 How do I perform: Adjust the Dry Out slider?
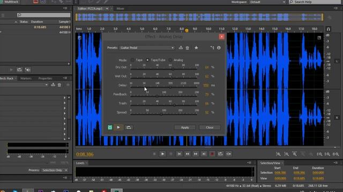164,69
